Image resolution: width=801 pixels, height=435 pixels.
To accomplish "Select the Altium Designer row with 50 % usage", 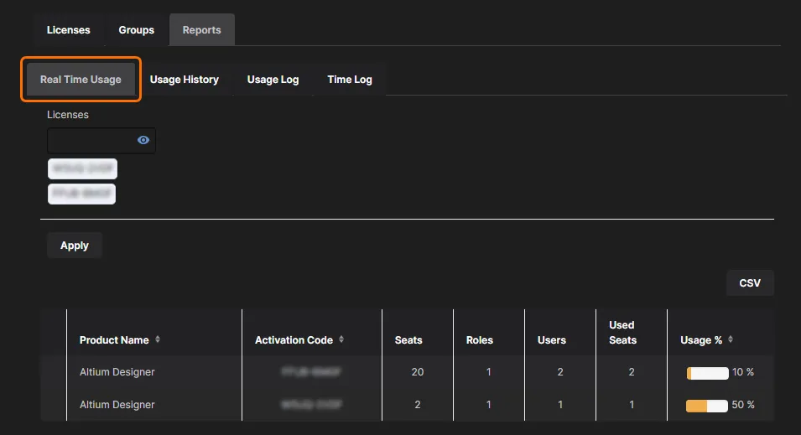I will pos(407,405).
